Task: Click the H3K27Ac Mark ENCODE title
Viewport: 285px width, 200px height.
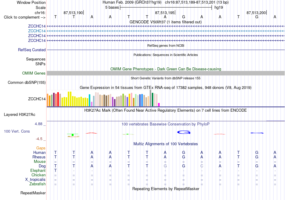Action: pyautogui.click(x=166, y=110)
